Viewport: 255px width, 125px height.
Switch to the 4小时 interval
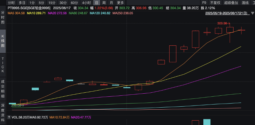coord(86,3)
